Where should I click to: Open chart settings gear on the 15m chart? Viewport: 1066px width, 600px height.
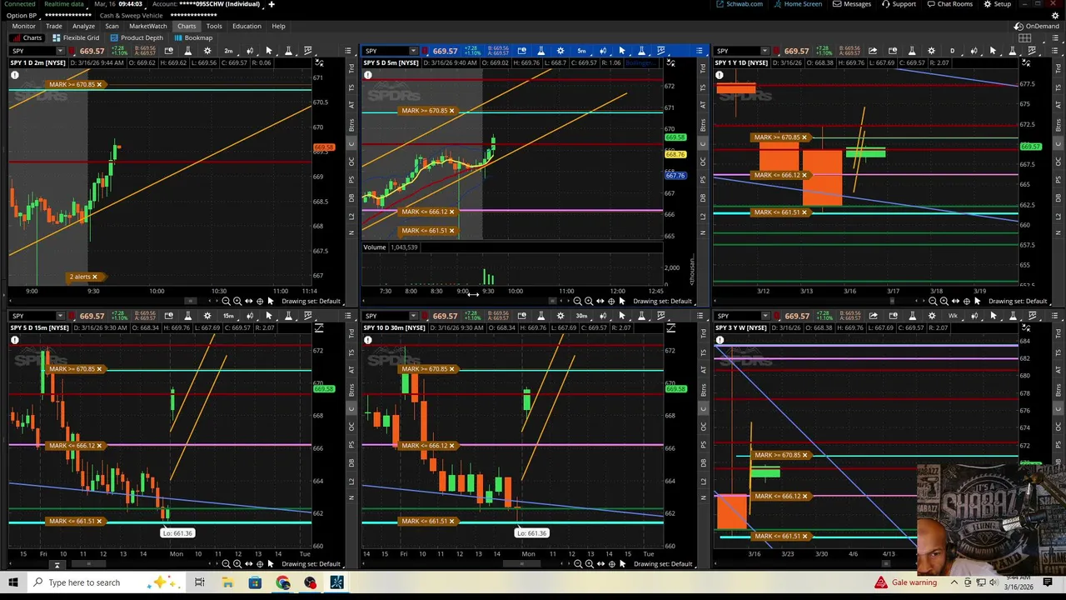[x=207, y=316]
